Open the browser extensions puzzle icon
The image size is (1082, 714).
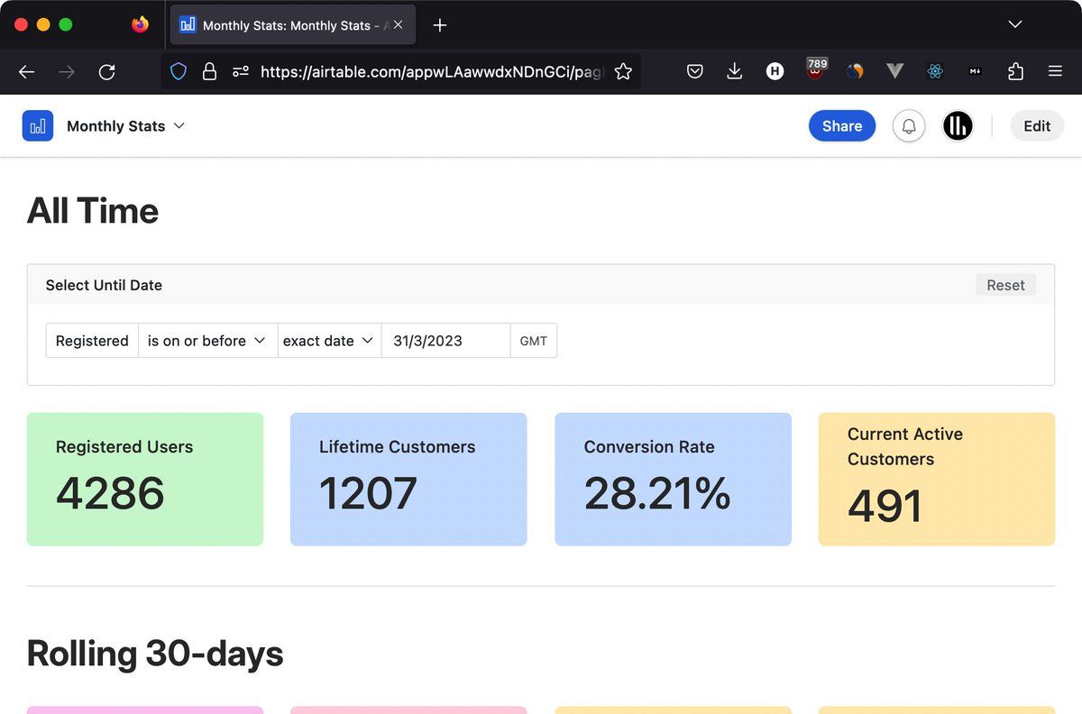tap(1015, 72)
